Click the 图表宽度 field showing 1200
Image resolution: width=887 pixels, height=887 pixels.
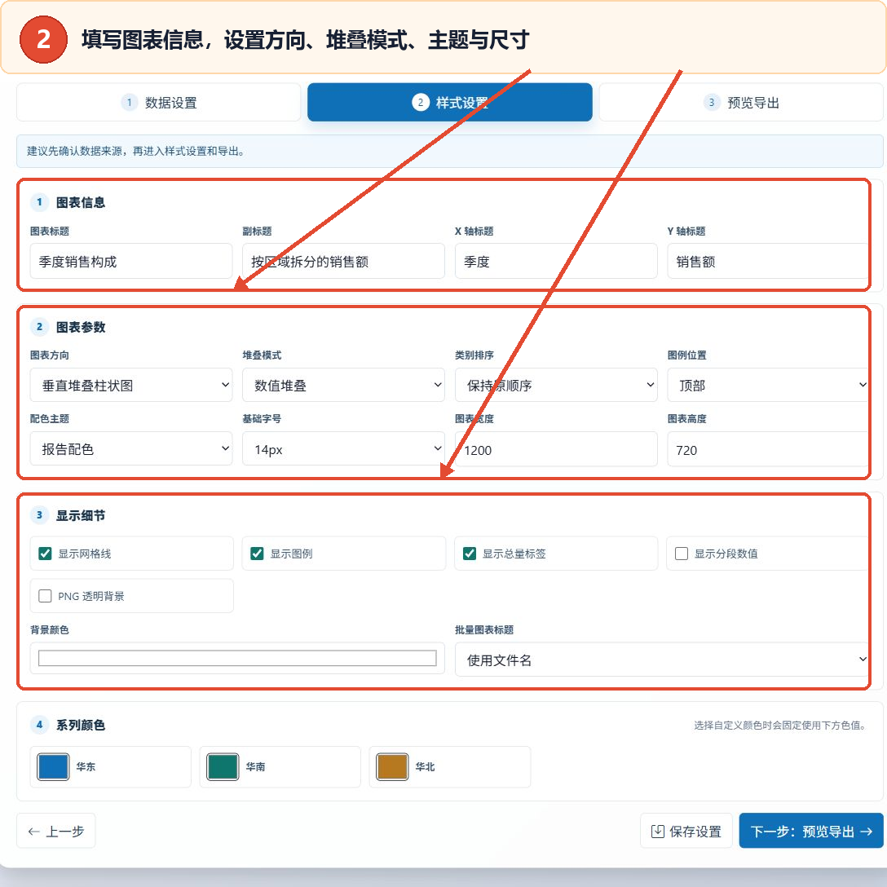pyautogui.click(x=556, y=450)
